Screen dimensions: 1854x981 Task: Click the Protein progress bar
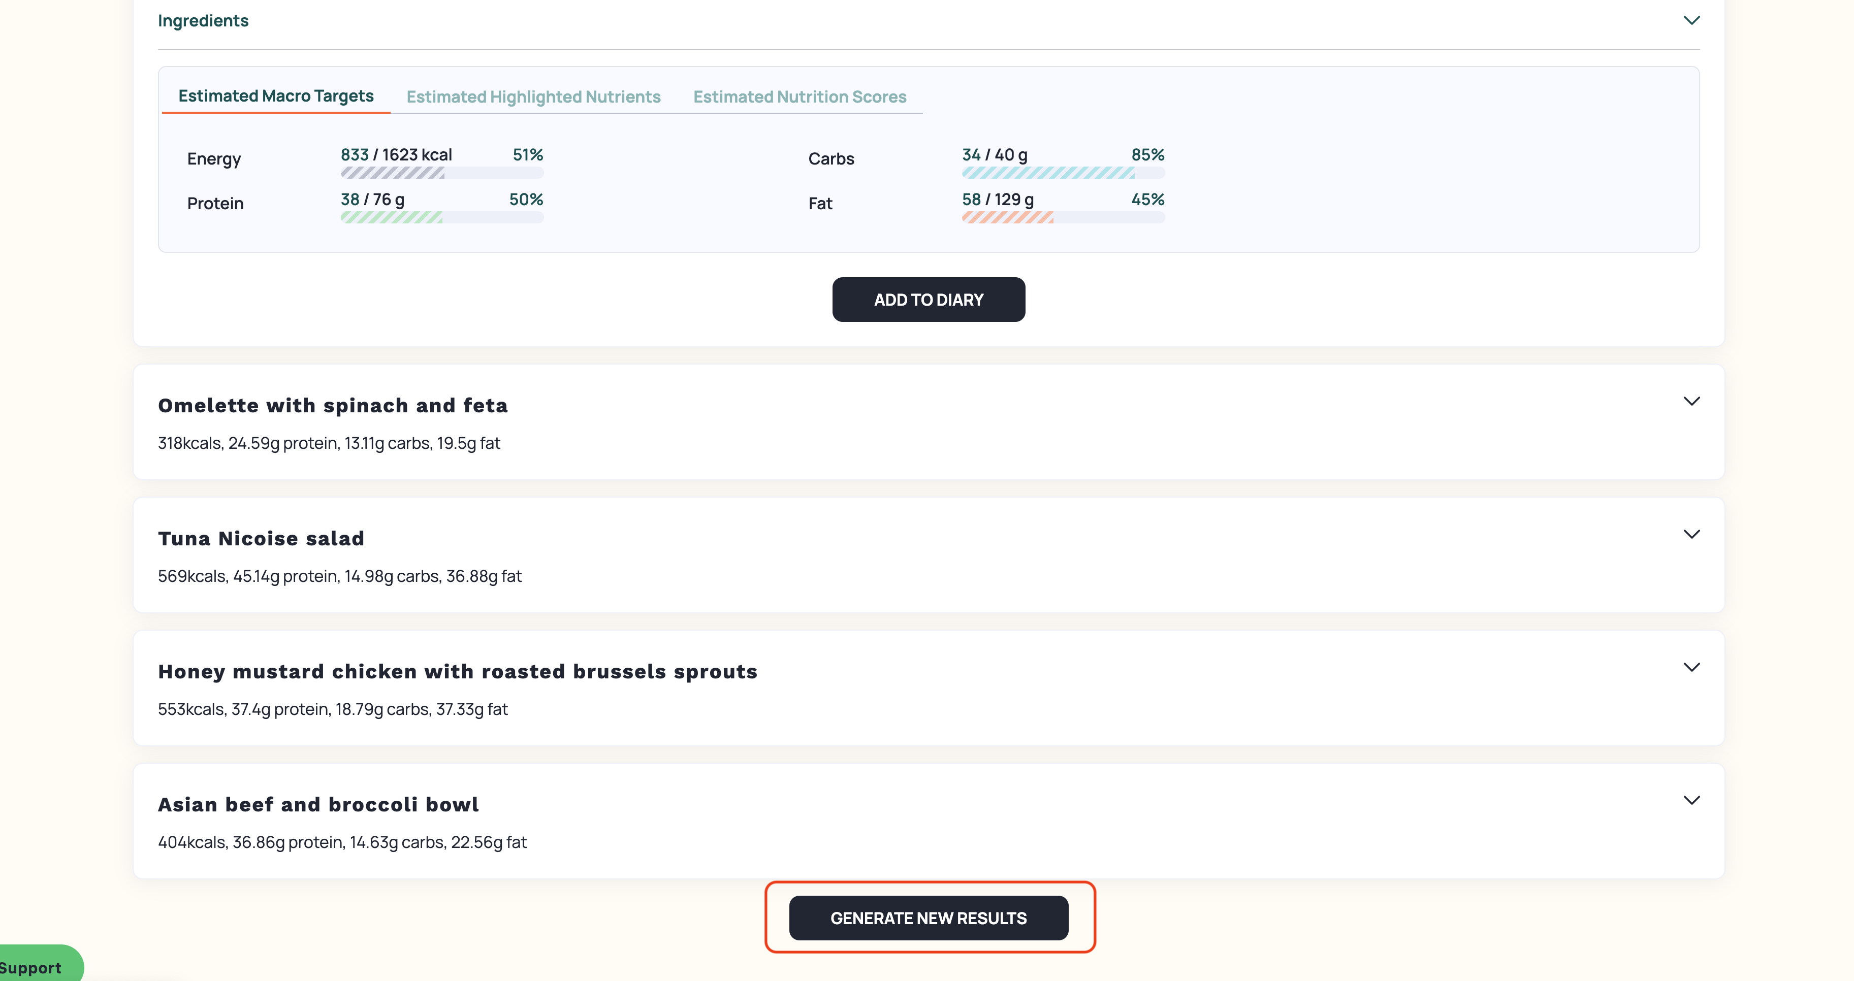[442, 217]
